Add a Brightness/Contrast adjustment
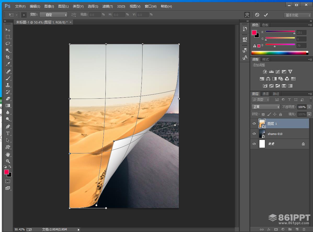 (265, 72)
